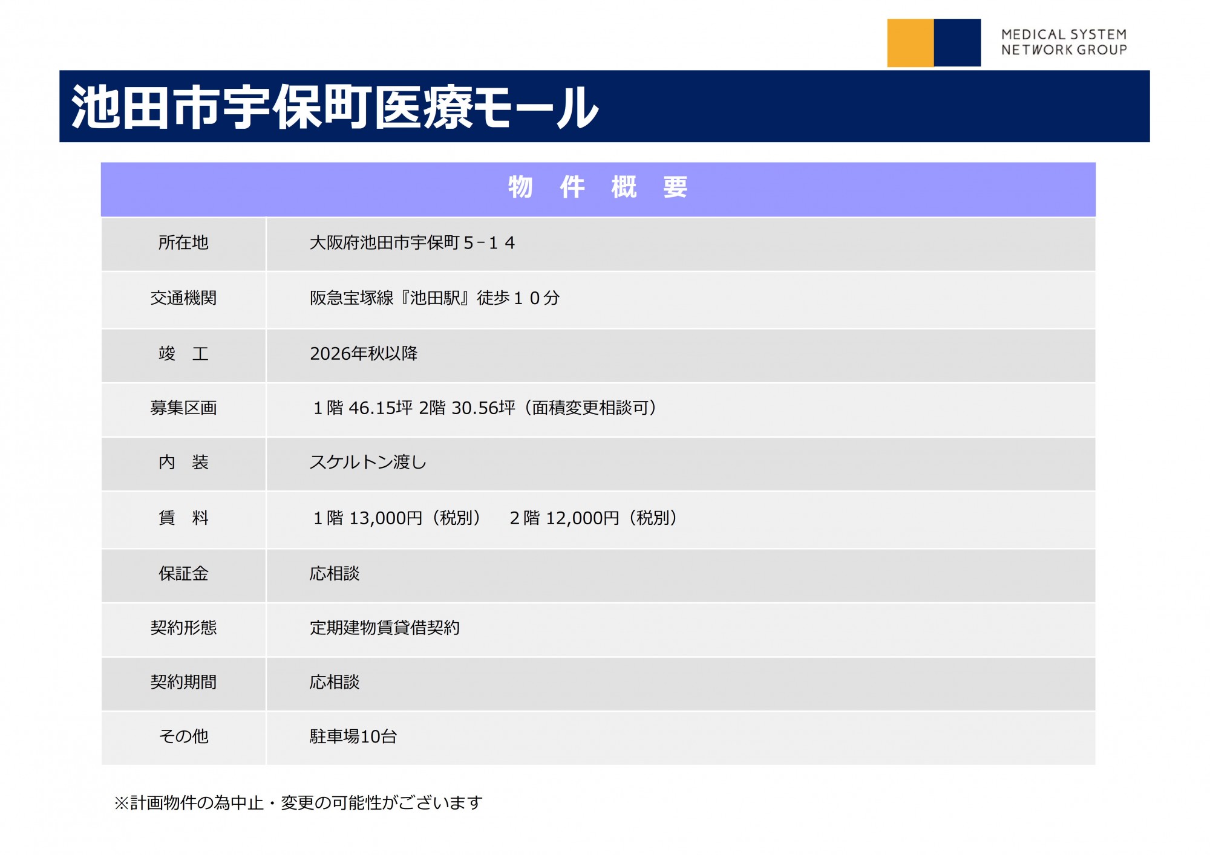Click the スケルトン渡し interior value
This screenshot has width=1210, height=855.
pyautogui.click(x=368, y=463)
